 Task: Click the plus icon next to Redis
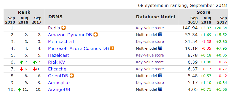click(64, 28)
